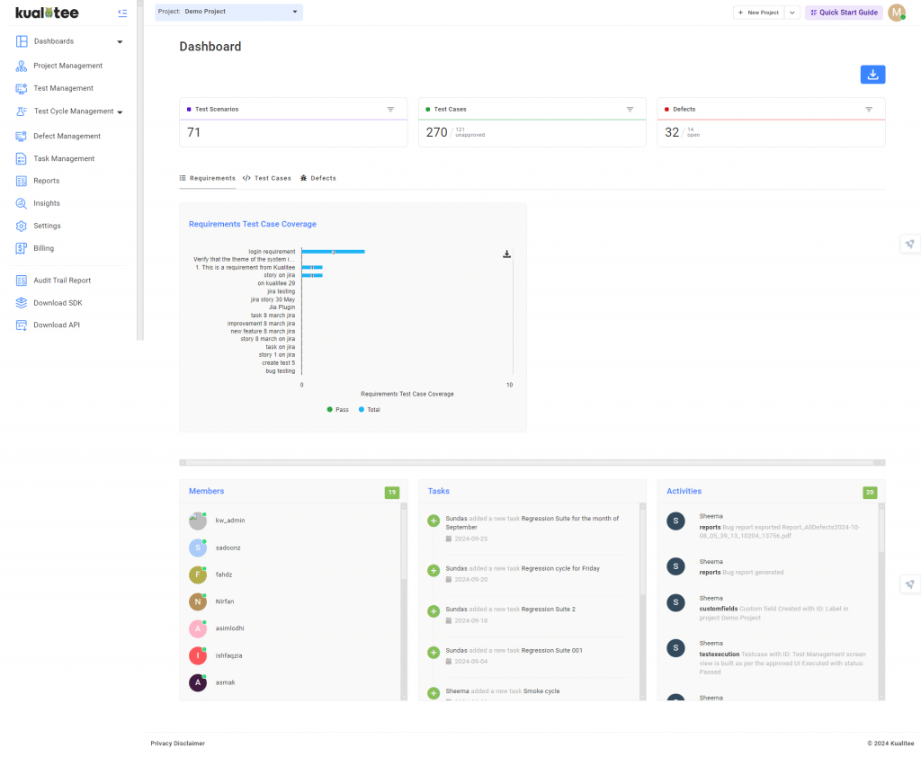Switch to the Test Cases tab
The height and width of the screenshot is (757, 921).
pyautogui.click(x=266, y=179)
